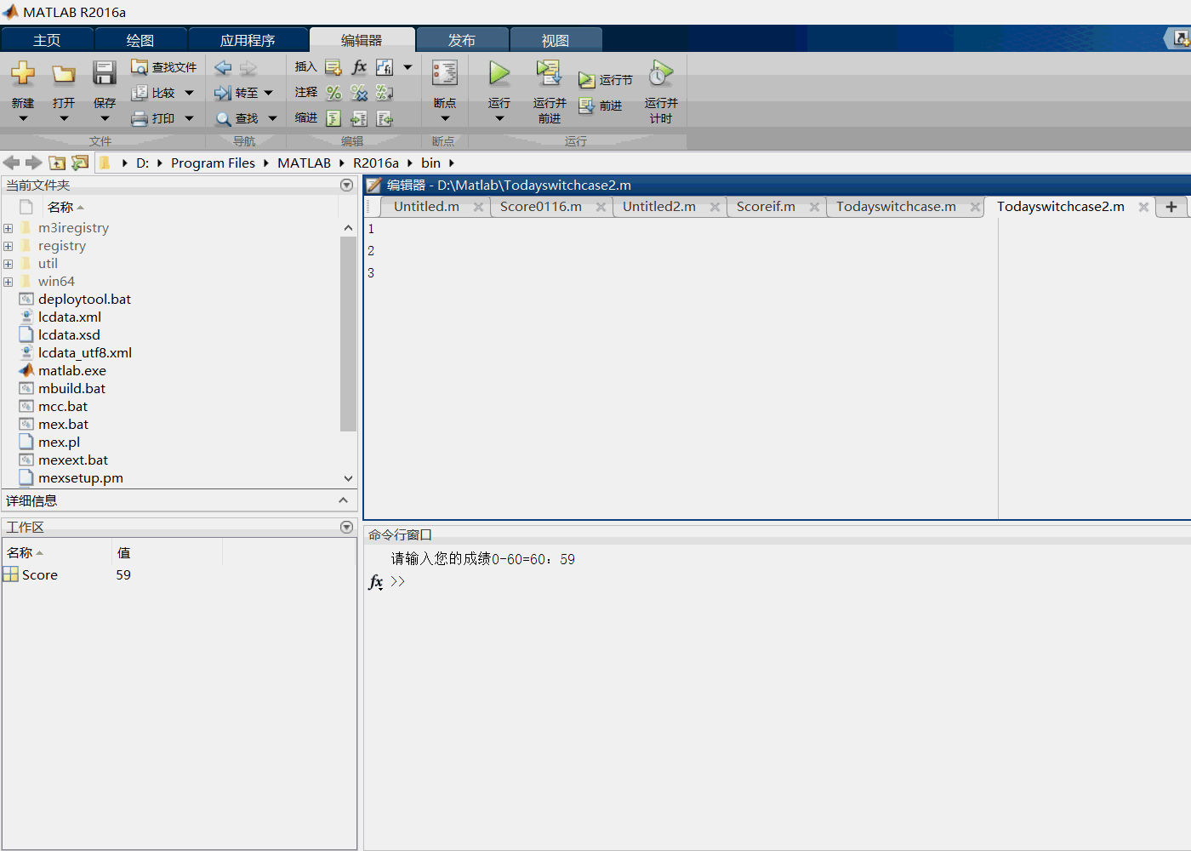Open a new editor tab with the plus button
Image resolution: width=1191 pixels, height=851 pixels.
(1172, 206)
